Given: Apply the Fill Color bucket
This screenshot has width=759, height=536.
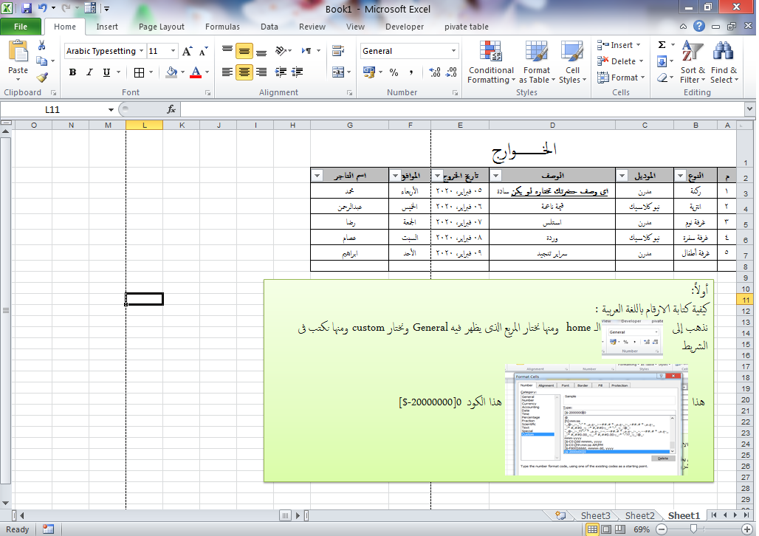Looking at the screenshot, I should coord(171,72).
